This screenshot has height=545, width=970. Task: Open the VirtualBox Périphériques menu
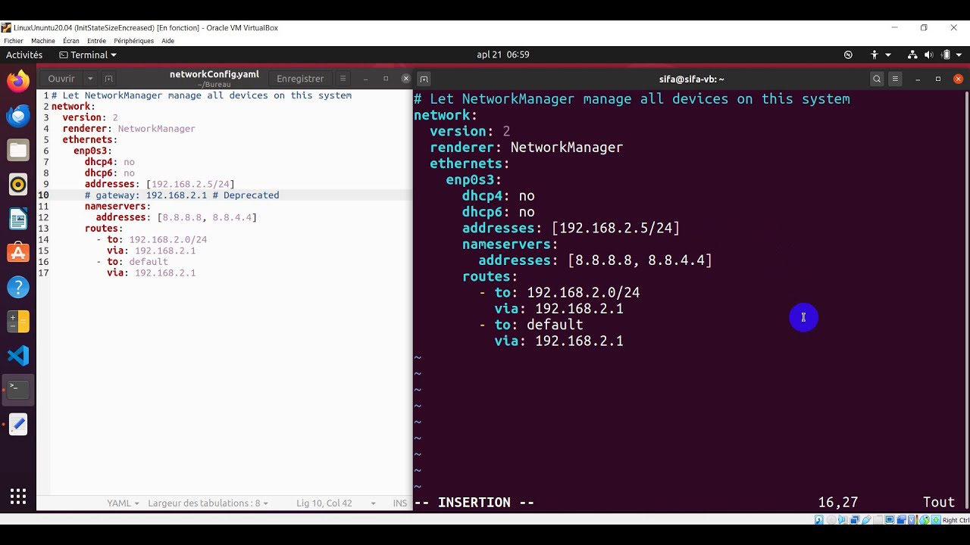pyautogui.click(x=133, y=41)
